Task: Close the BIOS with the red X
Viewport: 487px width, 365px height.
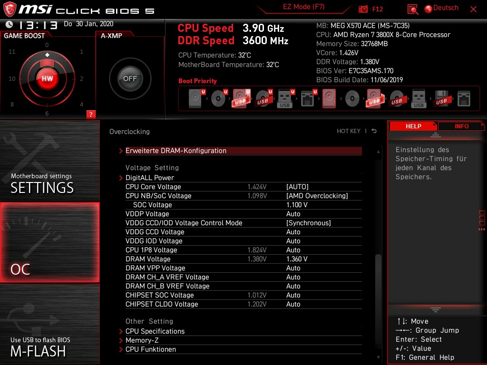Action: (x=473, y=10)
